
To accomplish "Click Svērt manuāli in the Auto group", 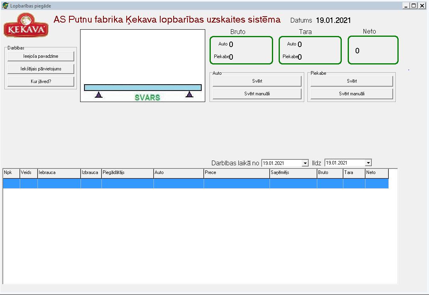I will [x=257, y=94].
